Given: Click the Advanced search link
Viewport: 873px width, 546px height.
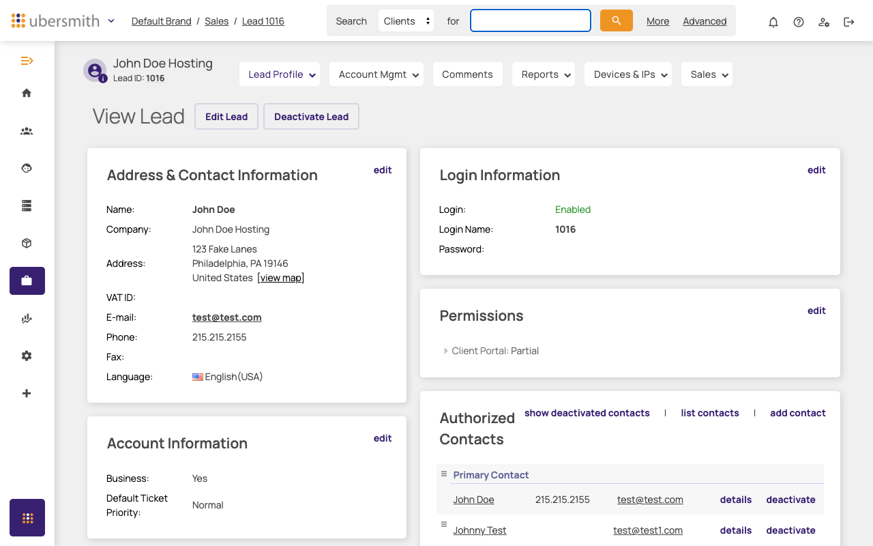Looking at the screenshot, I should click(x=705, y=21).
